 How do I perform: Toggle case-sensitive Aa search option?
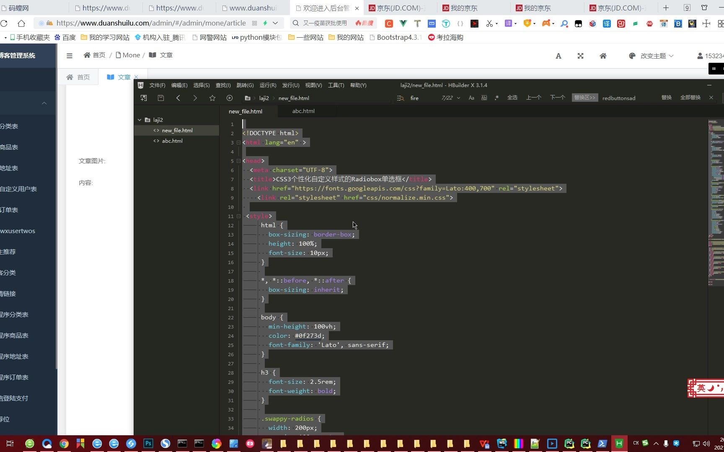pyautogui.click(x=471, y=98)
